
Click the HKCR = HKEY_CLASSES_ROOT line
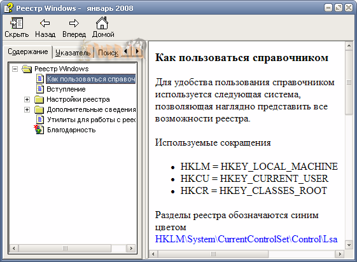254,191
